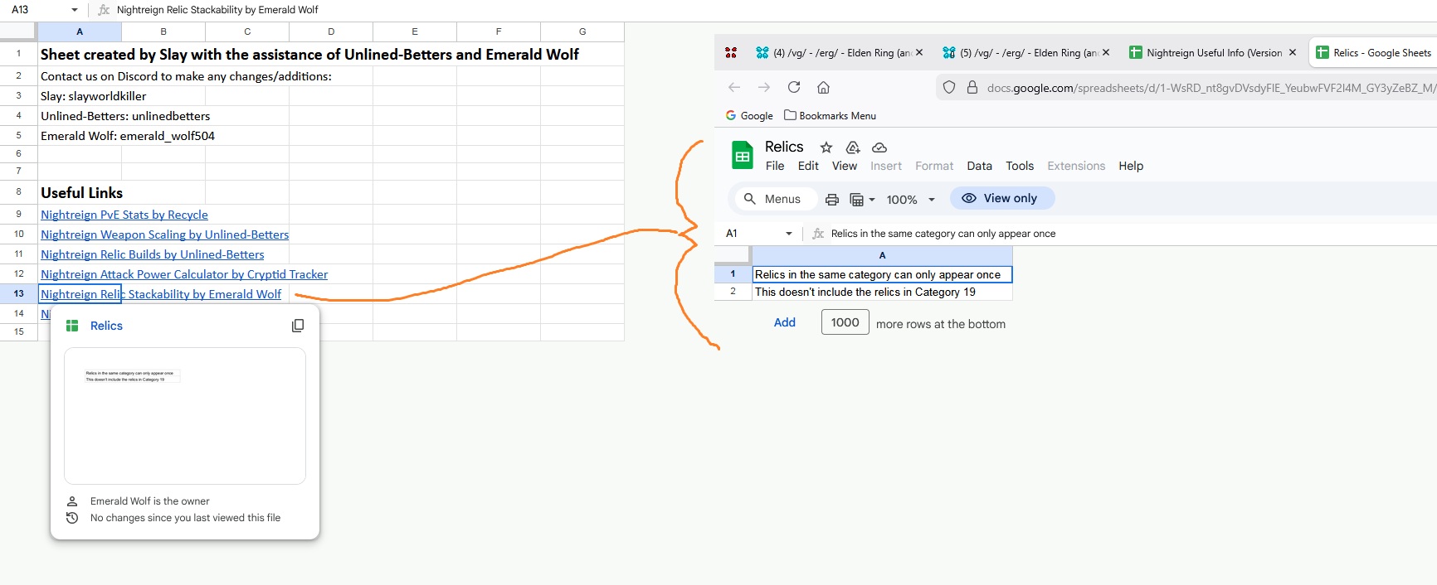Image resolution: width=1437 pixels, height=585 pixels.
Task: Open Google Sheets home logo
Action: pyautogui.click(x=743, y=156)
